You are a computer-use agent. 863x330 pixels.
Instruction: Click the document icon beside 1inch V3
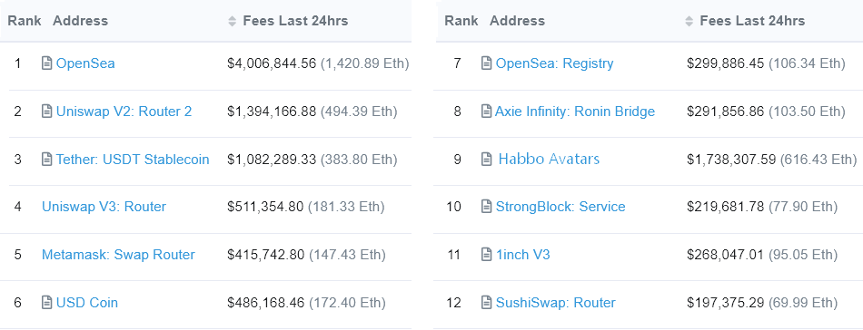click(x=487, y=255)
